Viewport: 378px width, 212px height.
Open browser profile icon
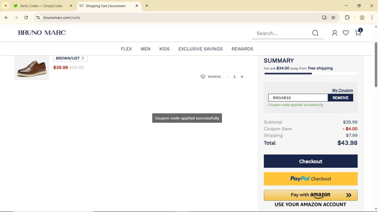[362, 18]
